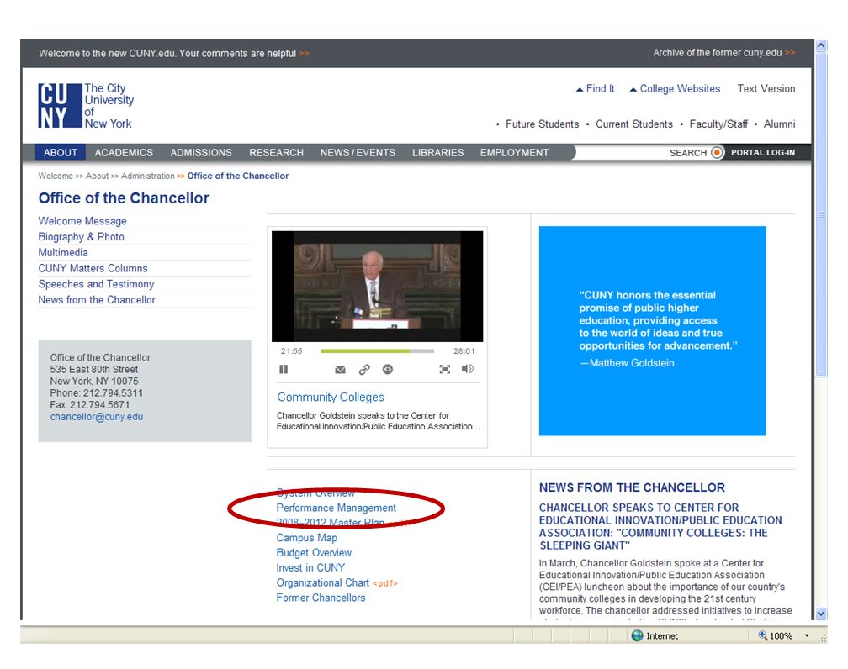Click the About breadcrumb
The height and width of the screenshot is (669, 848).
[x=97, y=176]
